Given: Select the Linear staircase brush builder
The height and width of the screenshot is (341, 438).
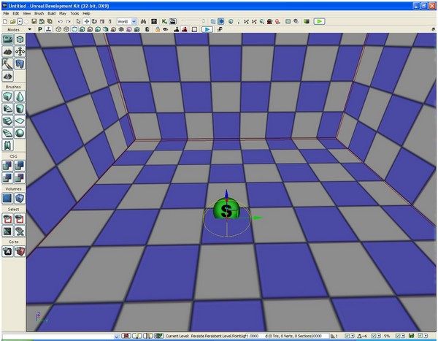Looking at the screenshot, I should click(7, 121).
